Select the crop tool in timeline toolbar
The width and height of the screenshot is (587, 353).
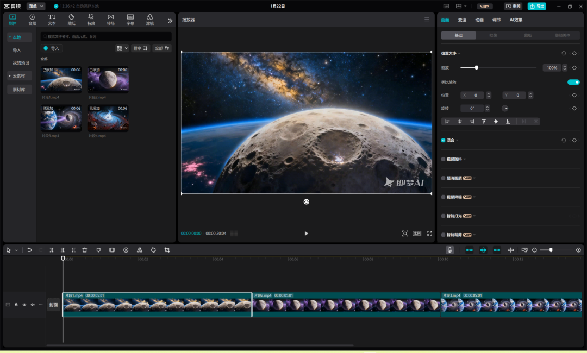click(167, 250)
